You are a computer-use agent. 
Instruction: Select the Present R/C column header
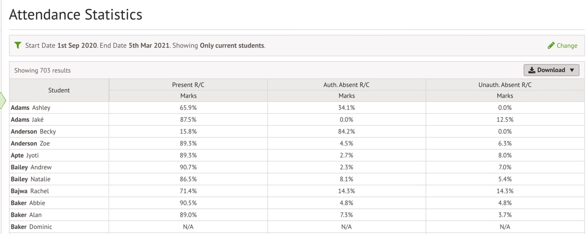click(x=188, y=85)
